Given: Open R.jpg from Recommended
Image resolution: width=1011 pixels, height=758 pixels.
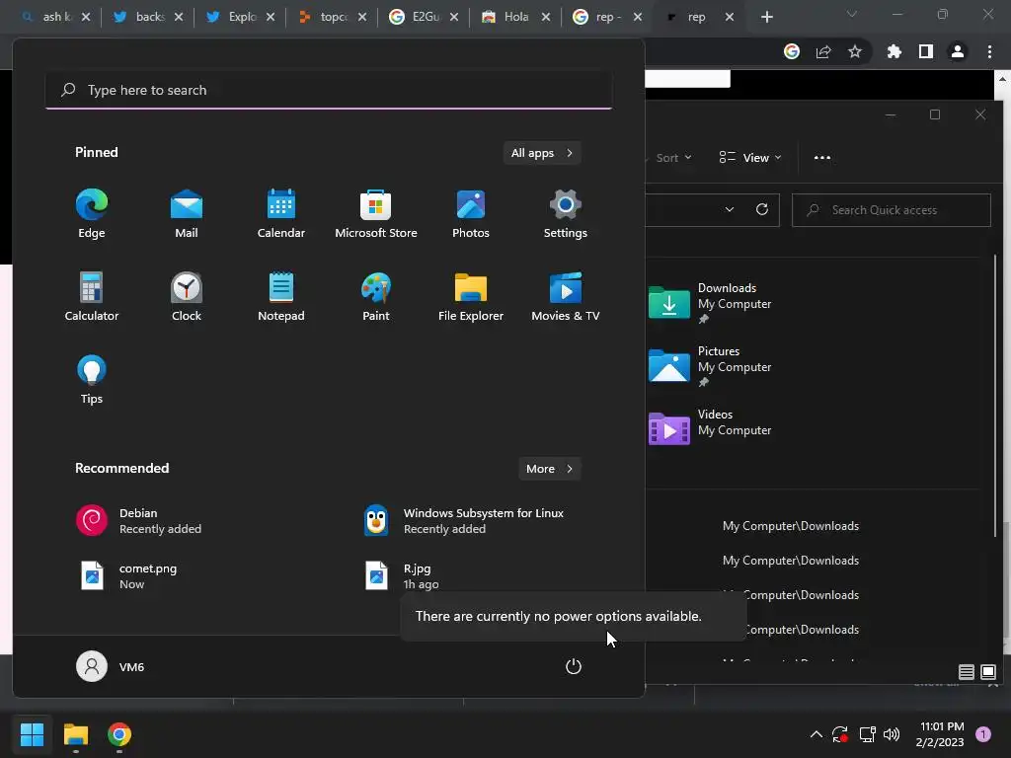Looking at the screenshot, I should tap(402, 576).
